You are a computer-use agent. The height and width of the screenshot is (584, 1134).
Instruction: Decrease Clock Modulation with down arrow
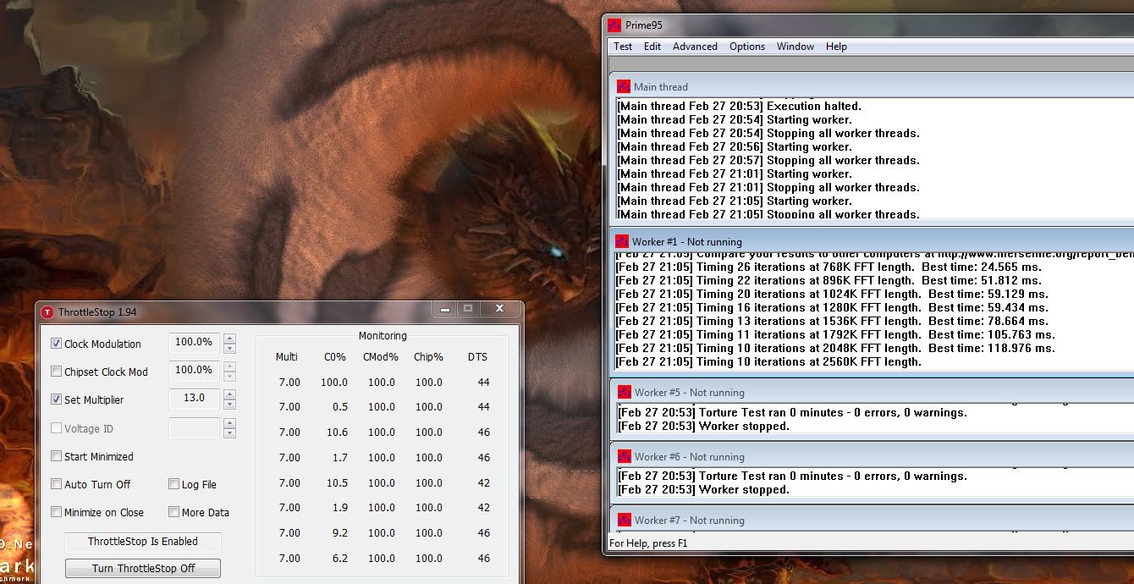(x=229, y=349)
